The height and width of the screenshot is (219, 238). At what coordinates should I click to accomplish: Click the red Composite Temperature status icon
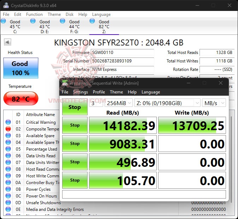(x=8, y=129)
